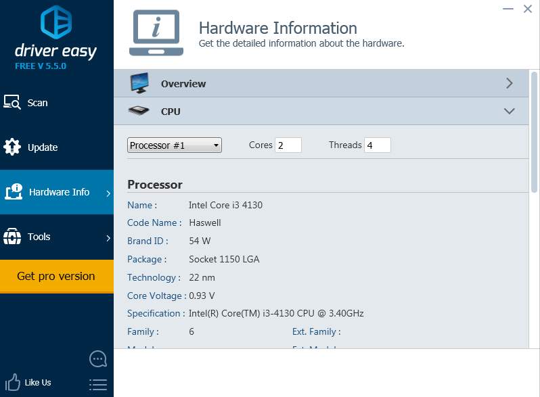Screen dimensions: 540x397
Task: Click the i3-4130 CPU @ 3.40GHz specification
Action: pyautogui.click(x=276, y=313)
